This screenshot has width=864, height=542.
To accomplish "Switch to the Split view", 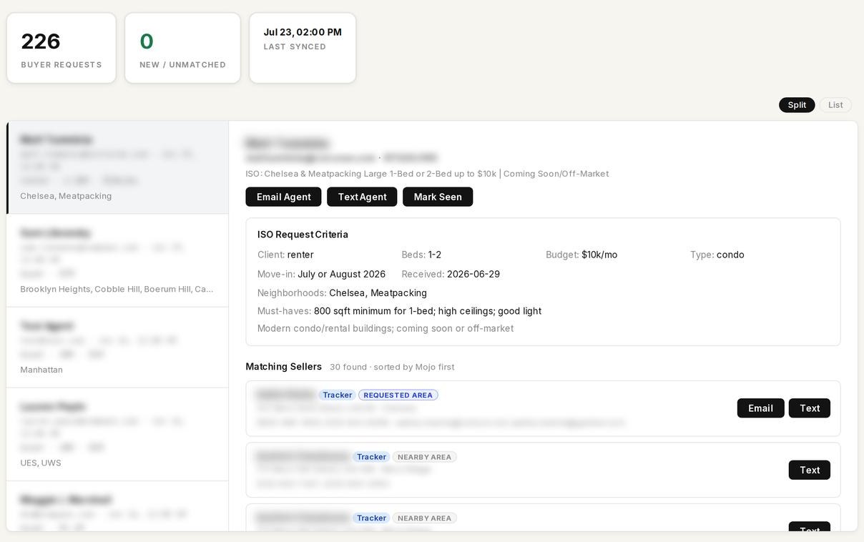I will coord(797,105).
